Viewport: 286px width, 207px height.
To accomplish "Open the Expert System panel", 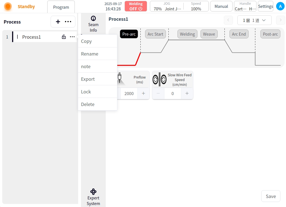I will pos(93,197).
